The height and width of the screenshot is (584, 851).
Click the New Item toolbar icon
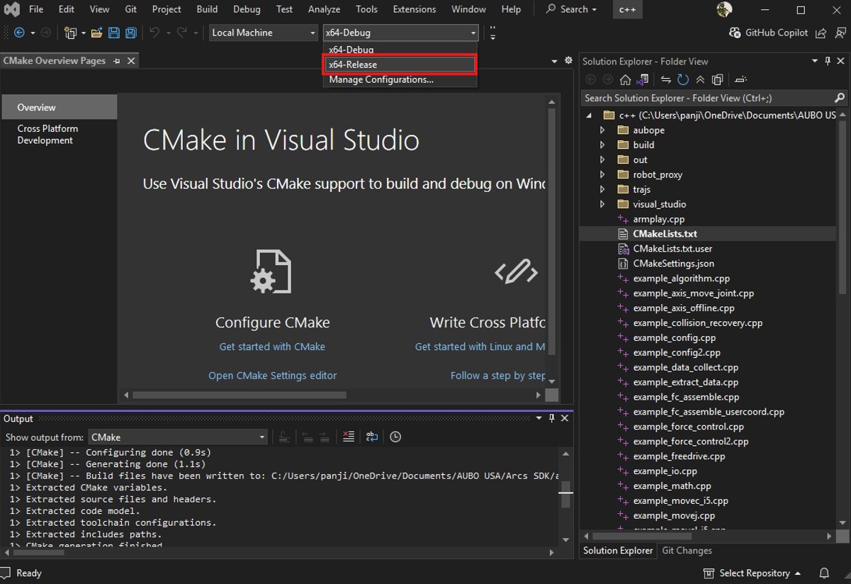70,33
